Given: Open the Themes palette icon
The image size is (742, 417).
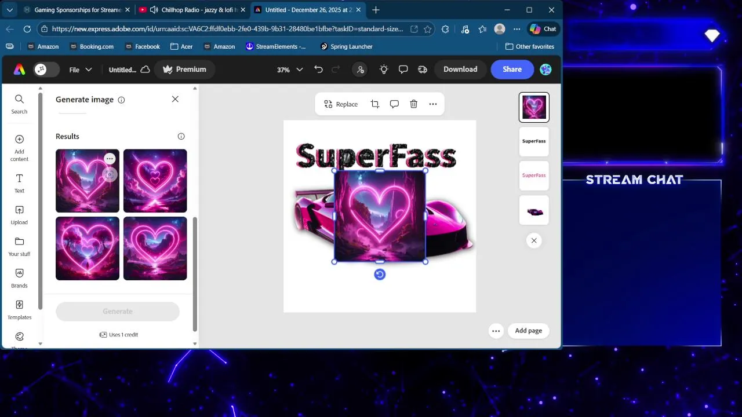Looking at the screenshot, I should point(19,337).
